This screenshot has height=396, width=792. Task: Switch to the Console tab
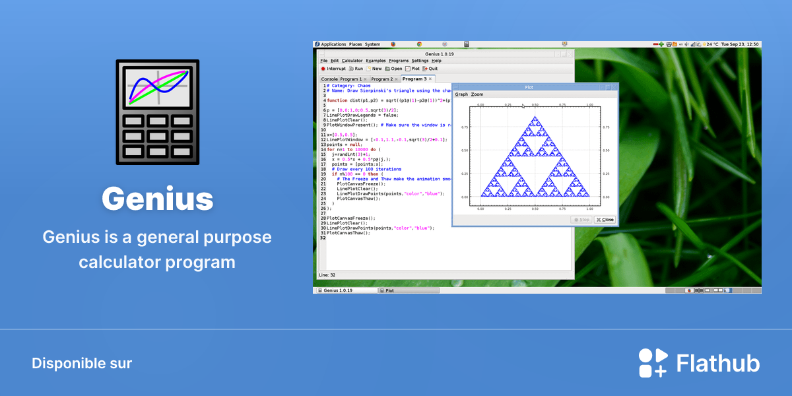(329, 79)
